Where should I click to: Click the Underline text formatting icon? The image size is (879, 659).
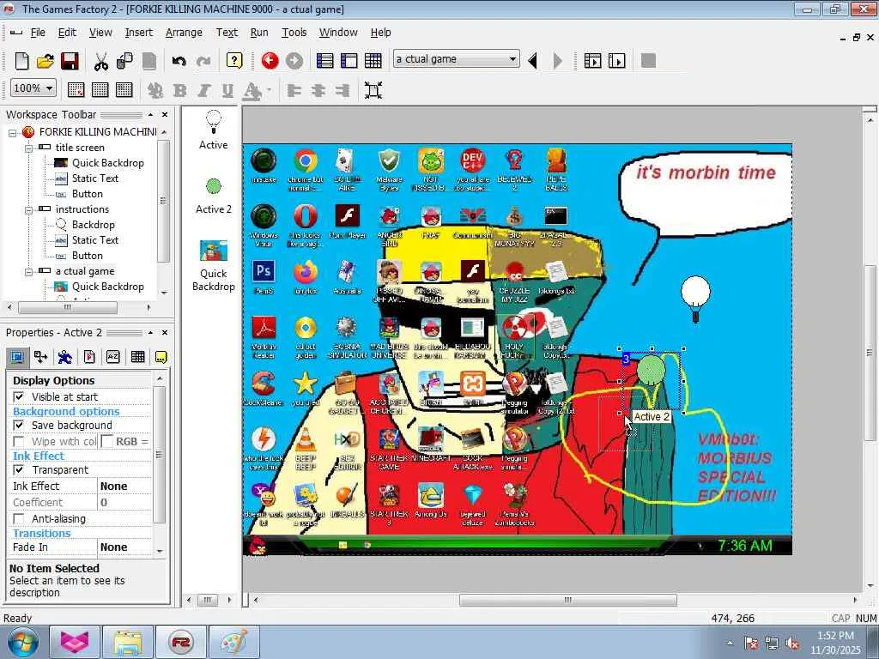[227, 90]
